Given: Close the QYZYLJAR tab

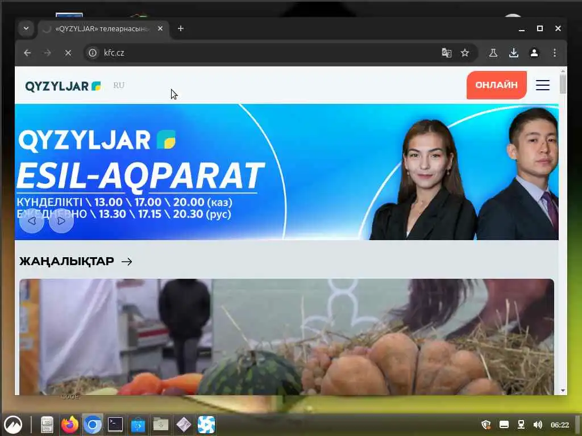Looking at the screenshot, I should 160,28.
